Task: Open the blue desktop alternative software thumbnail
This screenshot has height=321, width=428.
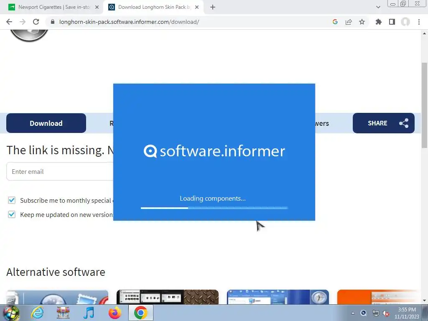Action: (278, 297)
